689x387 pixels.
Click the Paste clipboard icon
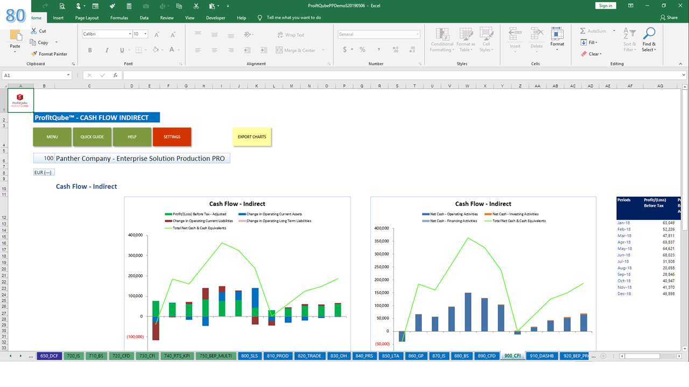coord(16,36)
